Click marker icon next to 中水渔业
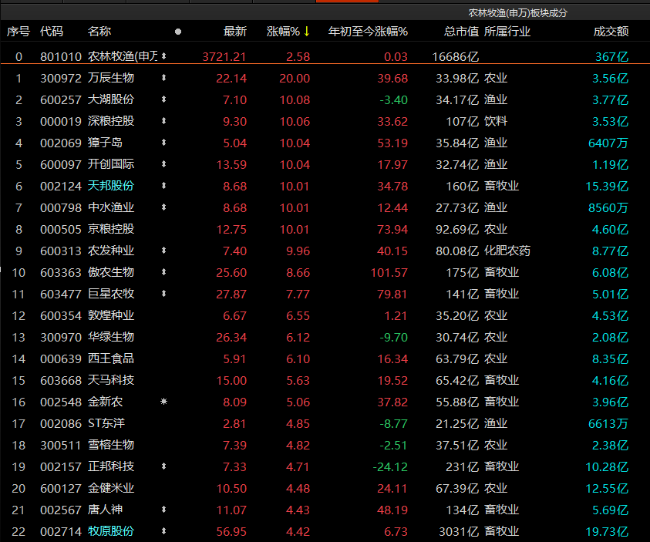 (163, 207)
